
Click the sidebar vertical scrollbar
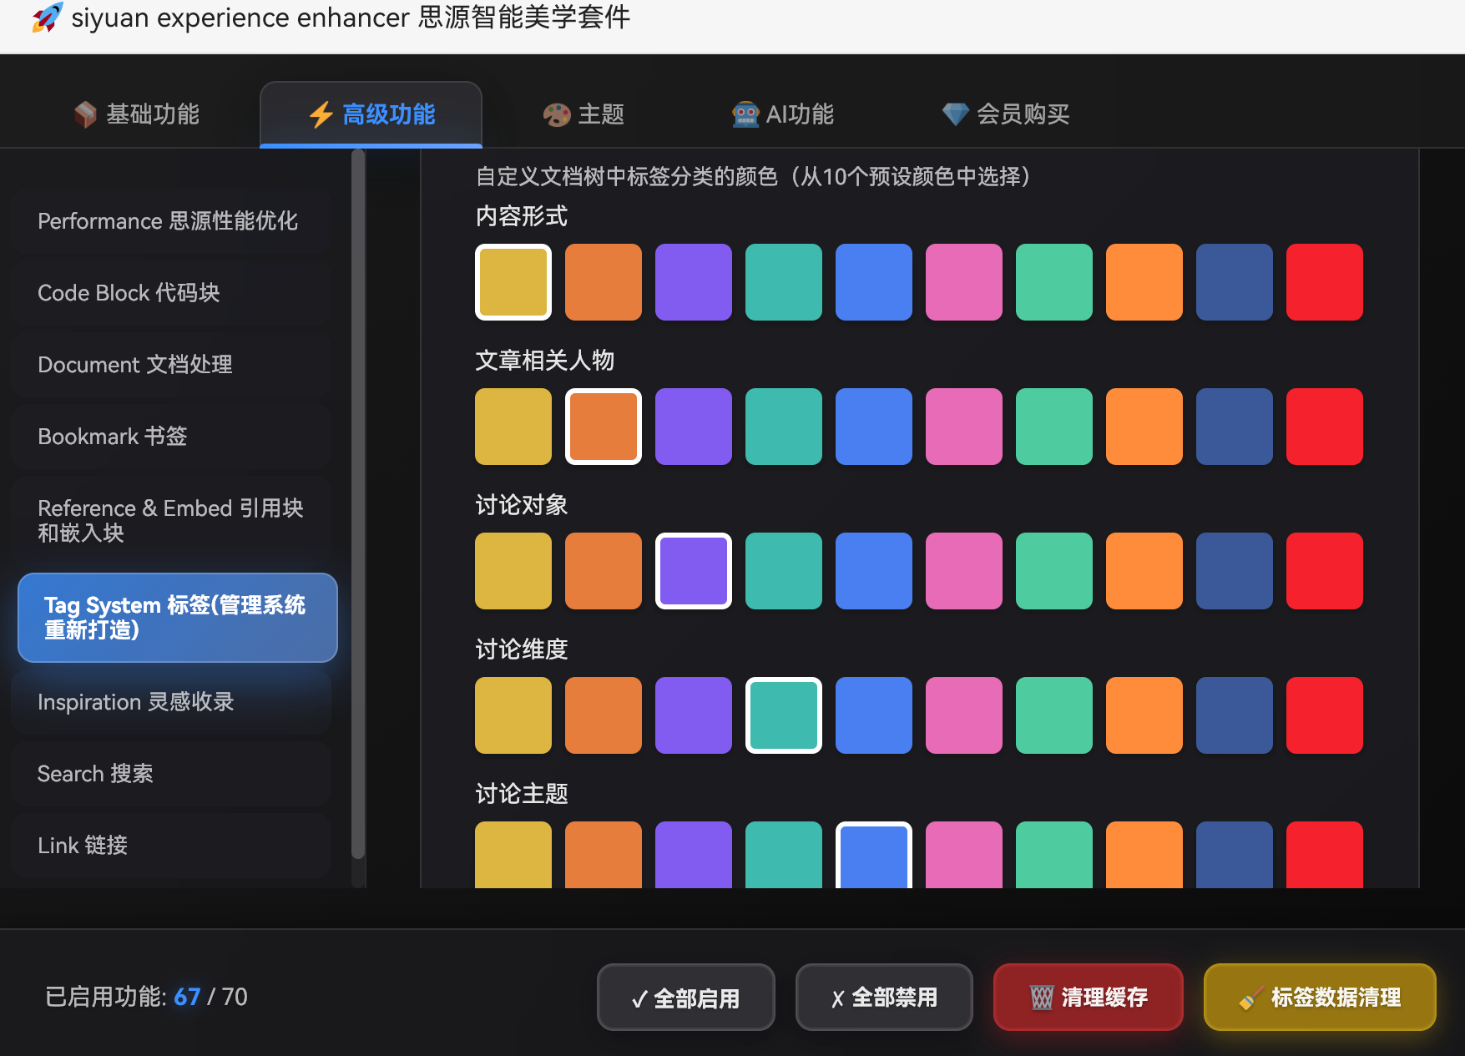[358, 501]
